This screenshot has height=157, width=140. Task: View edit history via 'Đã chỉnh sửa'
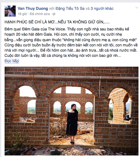coord(40,14)
